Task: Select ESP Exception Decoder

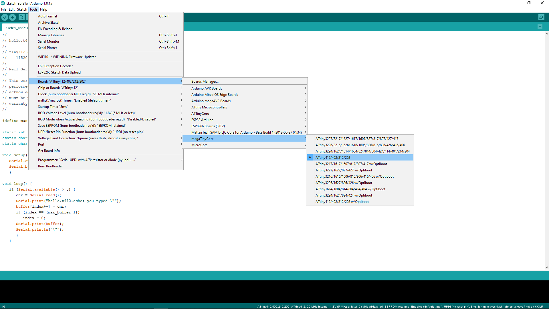Action: (x=106, y=66)
